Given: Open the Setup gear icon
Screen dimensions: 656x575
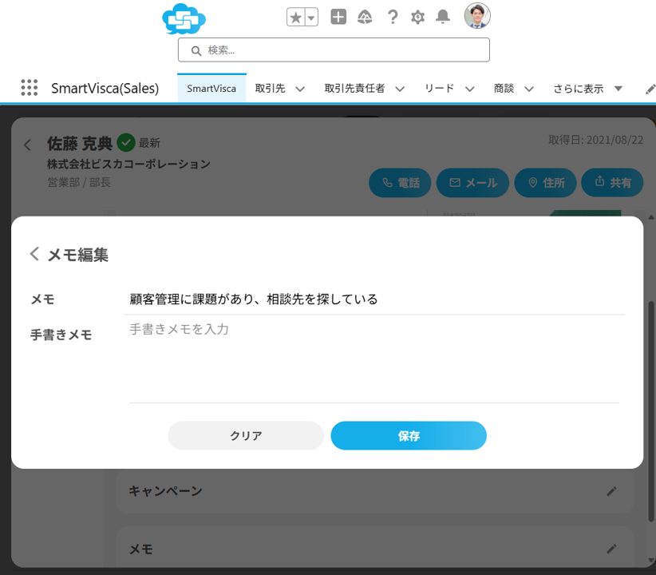Looking at the screenshot, I should click(x=417, y=17).
